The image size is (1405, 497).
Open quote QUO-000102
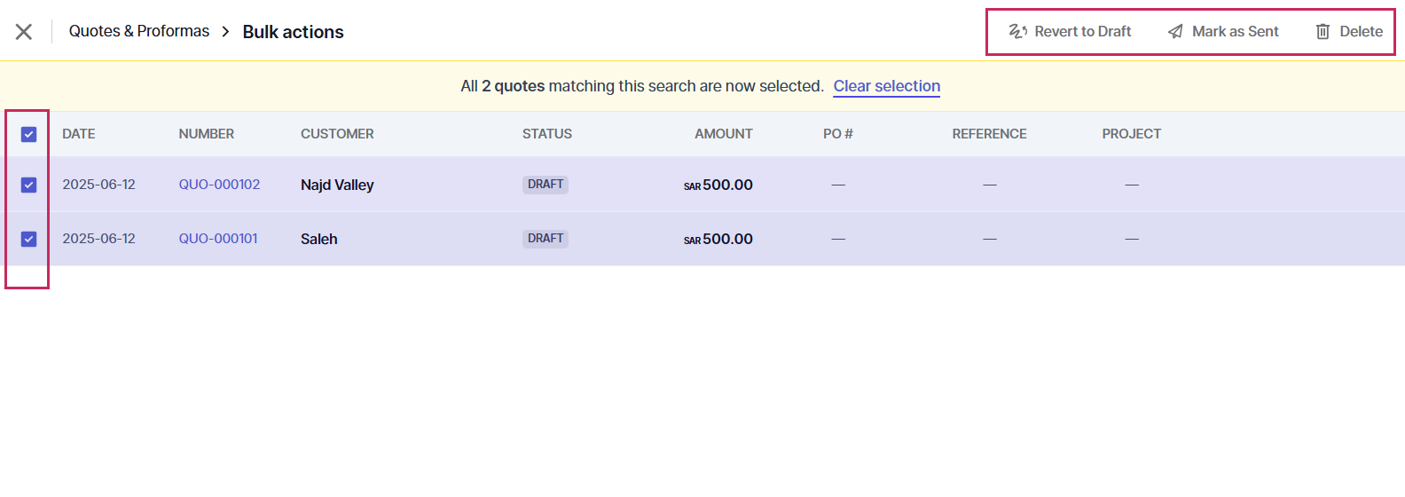click(x=219, y=185)
